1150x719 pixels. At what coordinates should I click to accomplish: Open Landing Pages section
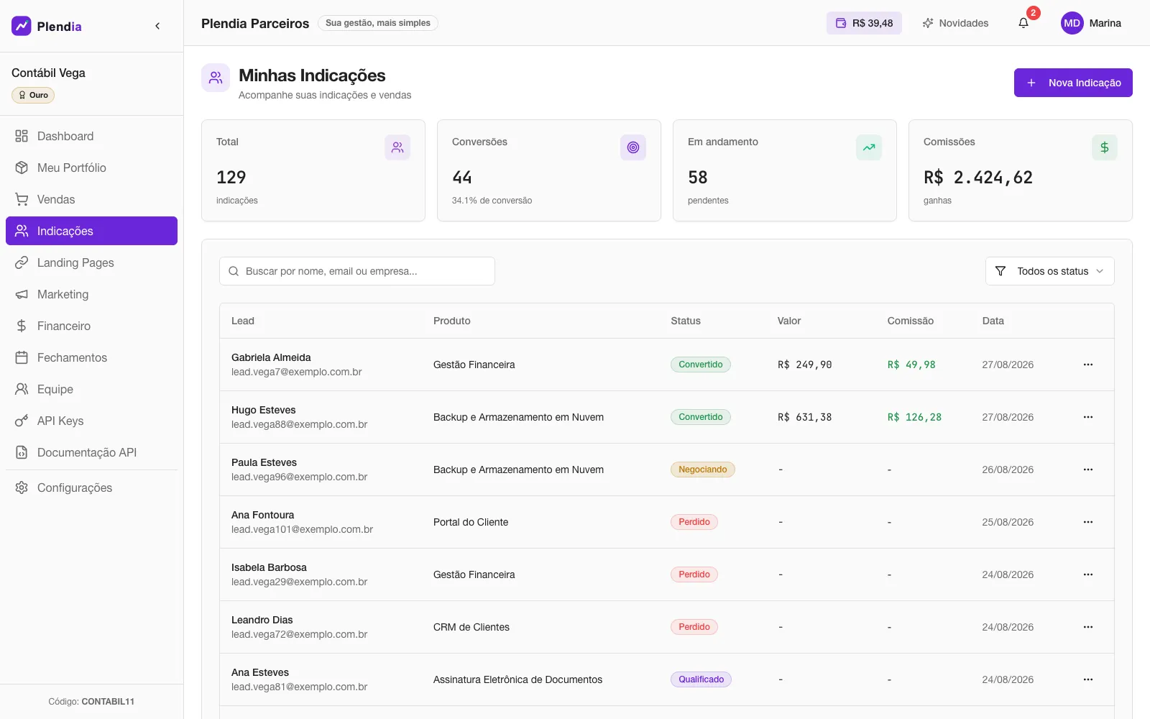click(x=91, y=262)
